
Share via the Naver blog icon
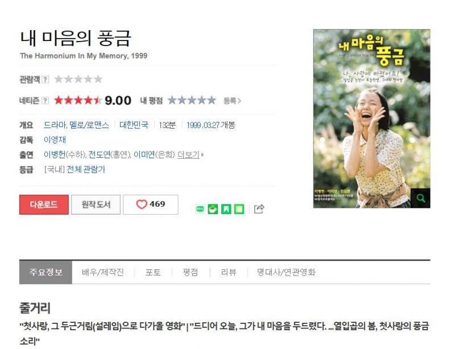coord(200,209)
